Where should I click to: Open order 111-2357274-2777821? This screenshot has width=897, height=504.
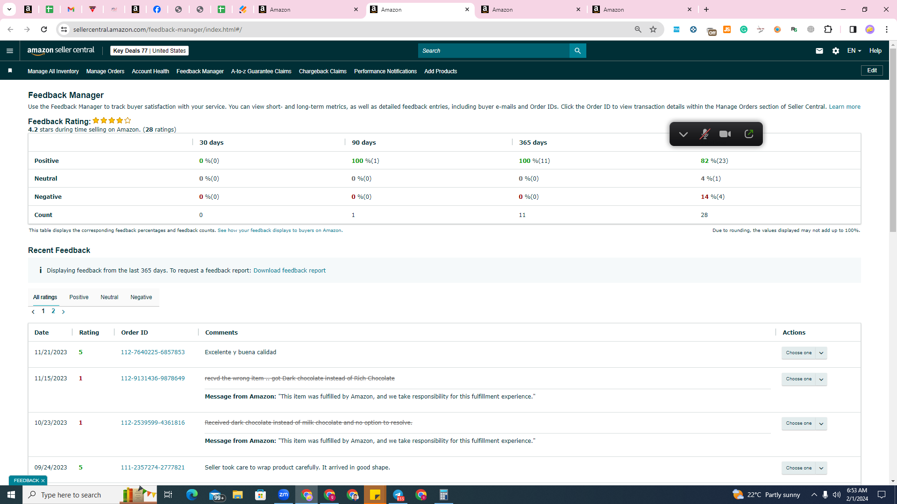(153, 468)
